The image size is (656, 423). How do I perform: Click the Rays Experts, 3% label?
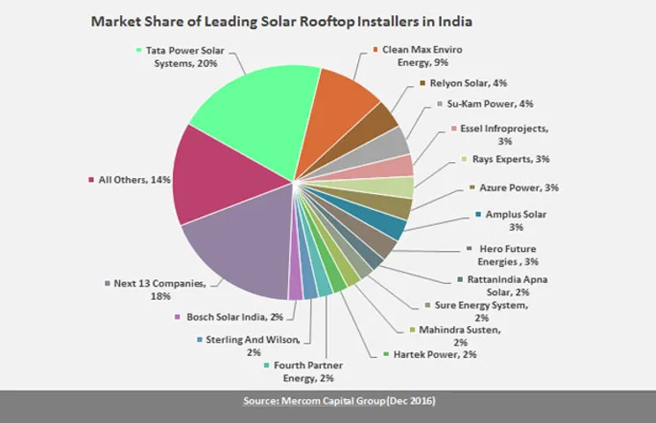point(511,159)
